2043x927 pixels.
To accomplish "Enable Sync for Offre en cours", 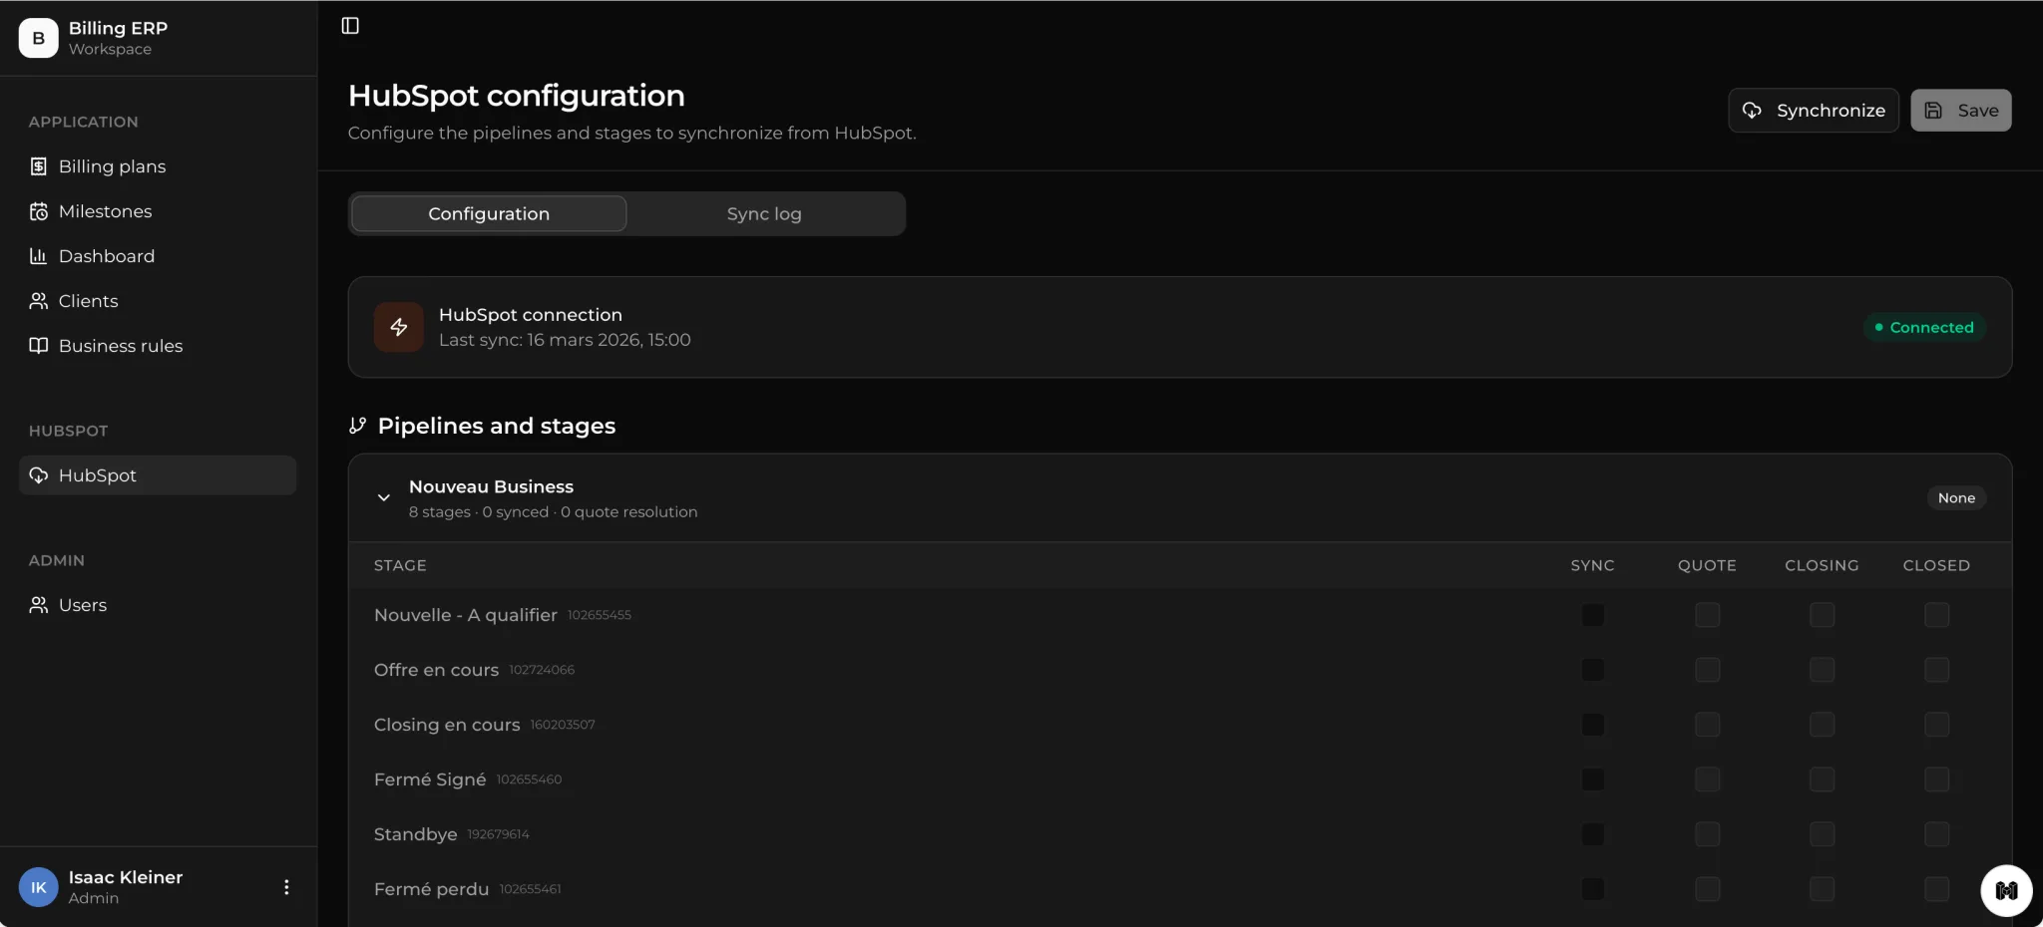I will coord(1593,670).
